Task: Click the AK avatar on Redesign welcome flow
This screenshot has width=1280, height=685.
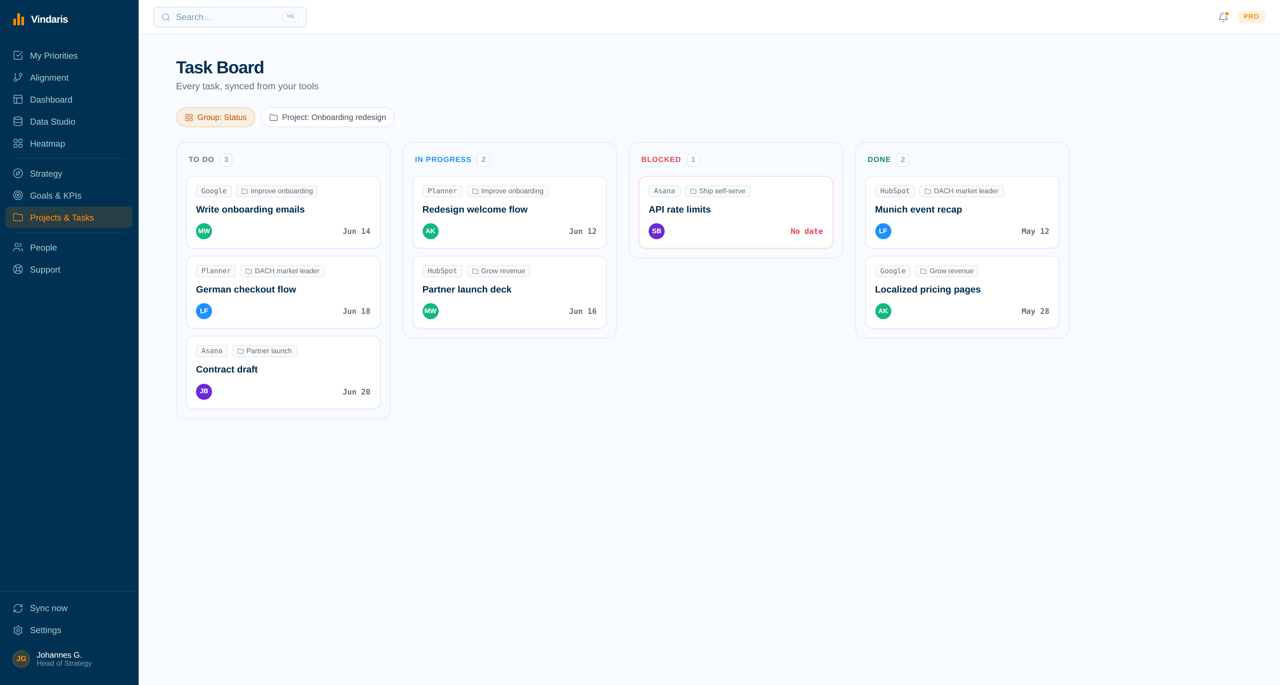Action: tap(430, 231)
